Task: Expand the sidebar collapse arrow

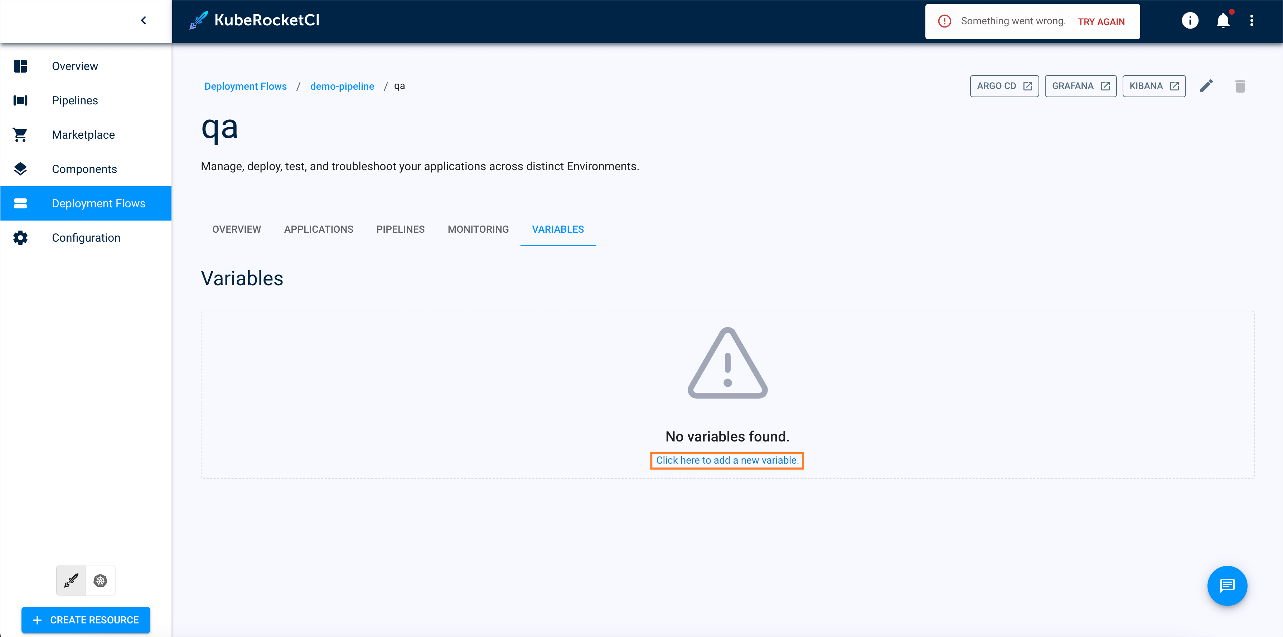Action: [x=144, y=20]
